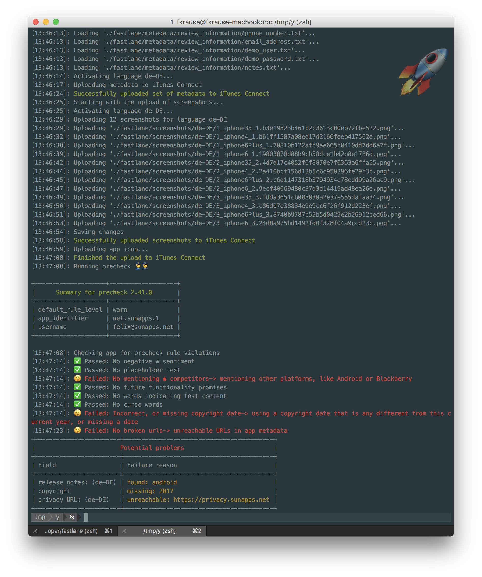Click the 'release notes: (de-DE)' field cell
Image resolution: width=482 pixels, height=577 pixels.
click(x=77, y=482)
